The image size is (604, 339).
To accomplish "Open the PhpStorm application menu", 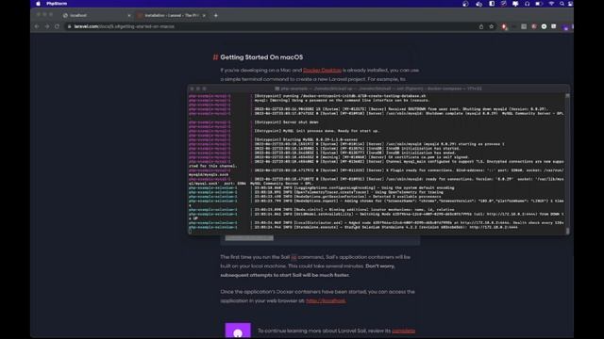I will (57, 4).
